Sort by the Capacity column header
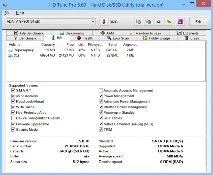This screenshot has height=175, width=213. pos(47,45)
